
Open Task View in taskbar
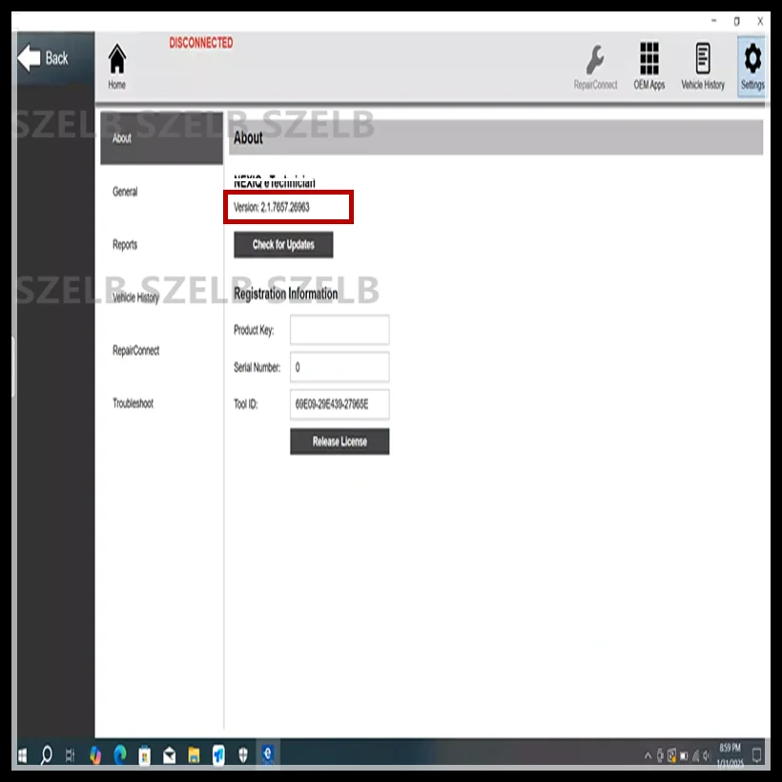click(x=70, y=755)
